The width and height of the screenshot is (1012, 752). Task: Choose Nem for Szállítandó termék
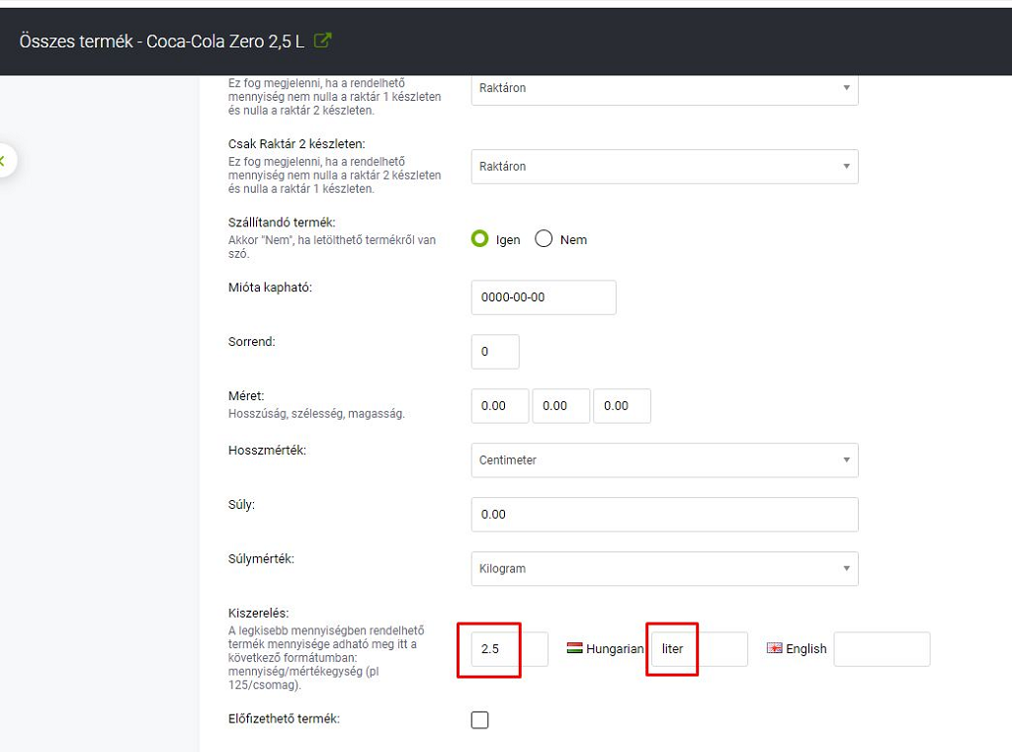(544, 239)
